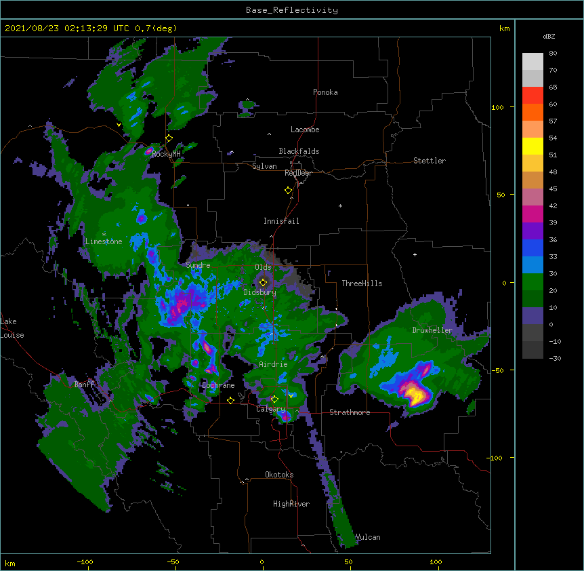The width and height of the screenshot is (584, 571).
Task: Click the Didsbury city label
Action: pyautogui.click(x=260, y=292)
